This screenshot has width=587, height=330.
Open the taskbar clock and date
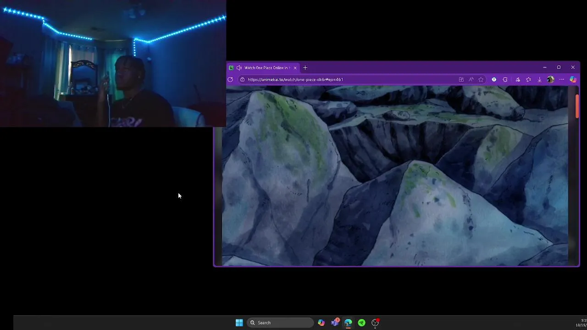[x=581, y=323]
